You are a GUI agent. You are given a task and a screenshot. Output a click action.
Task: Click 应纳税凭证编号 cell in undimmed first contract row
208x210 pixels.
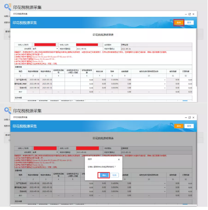click(x=58, y=80)
